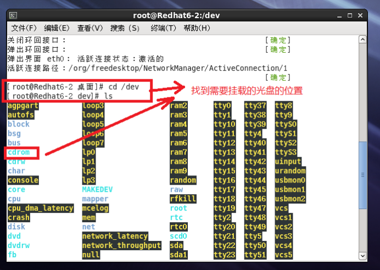Viewport: 380px width, 270px height.
Task: Click the ram2 entry
Action: [178, 106]
